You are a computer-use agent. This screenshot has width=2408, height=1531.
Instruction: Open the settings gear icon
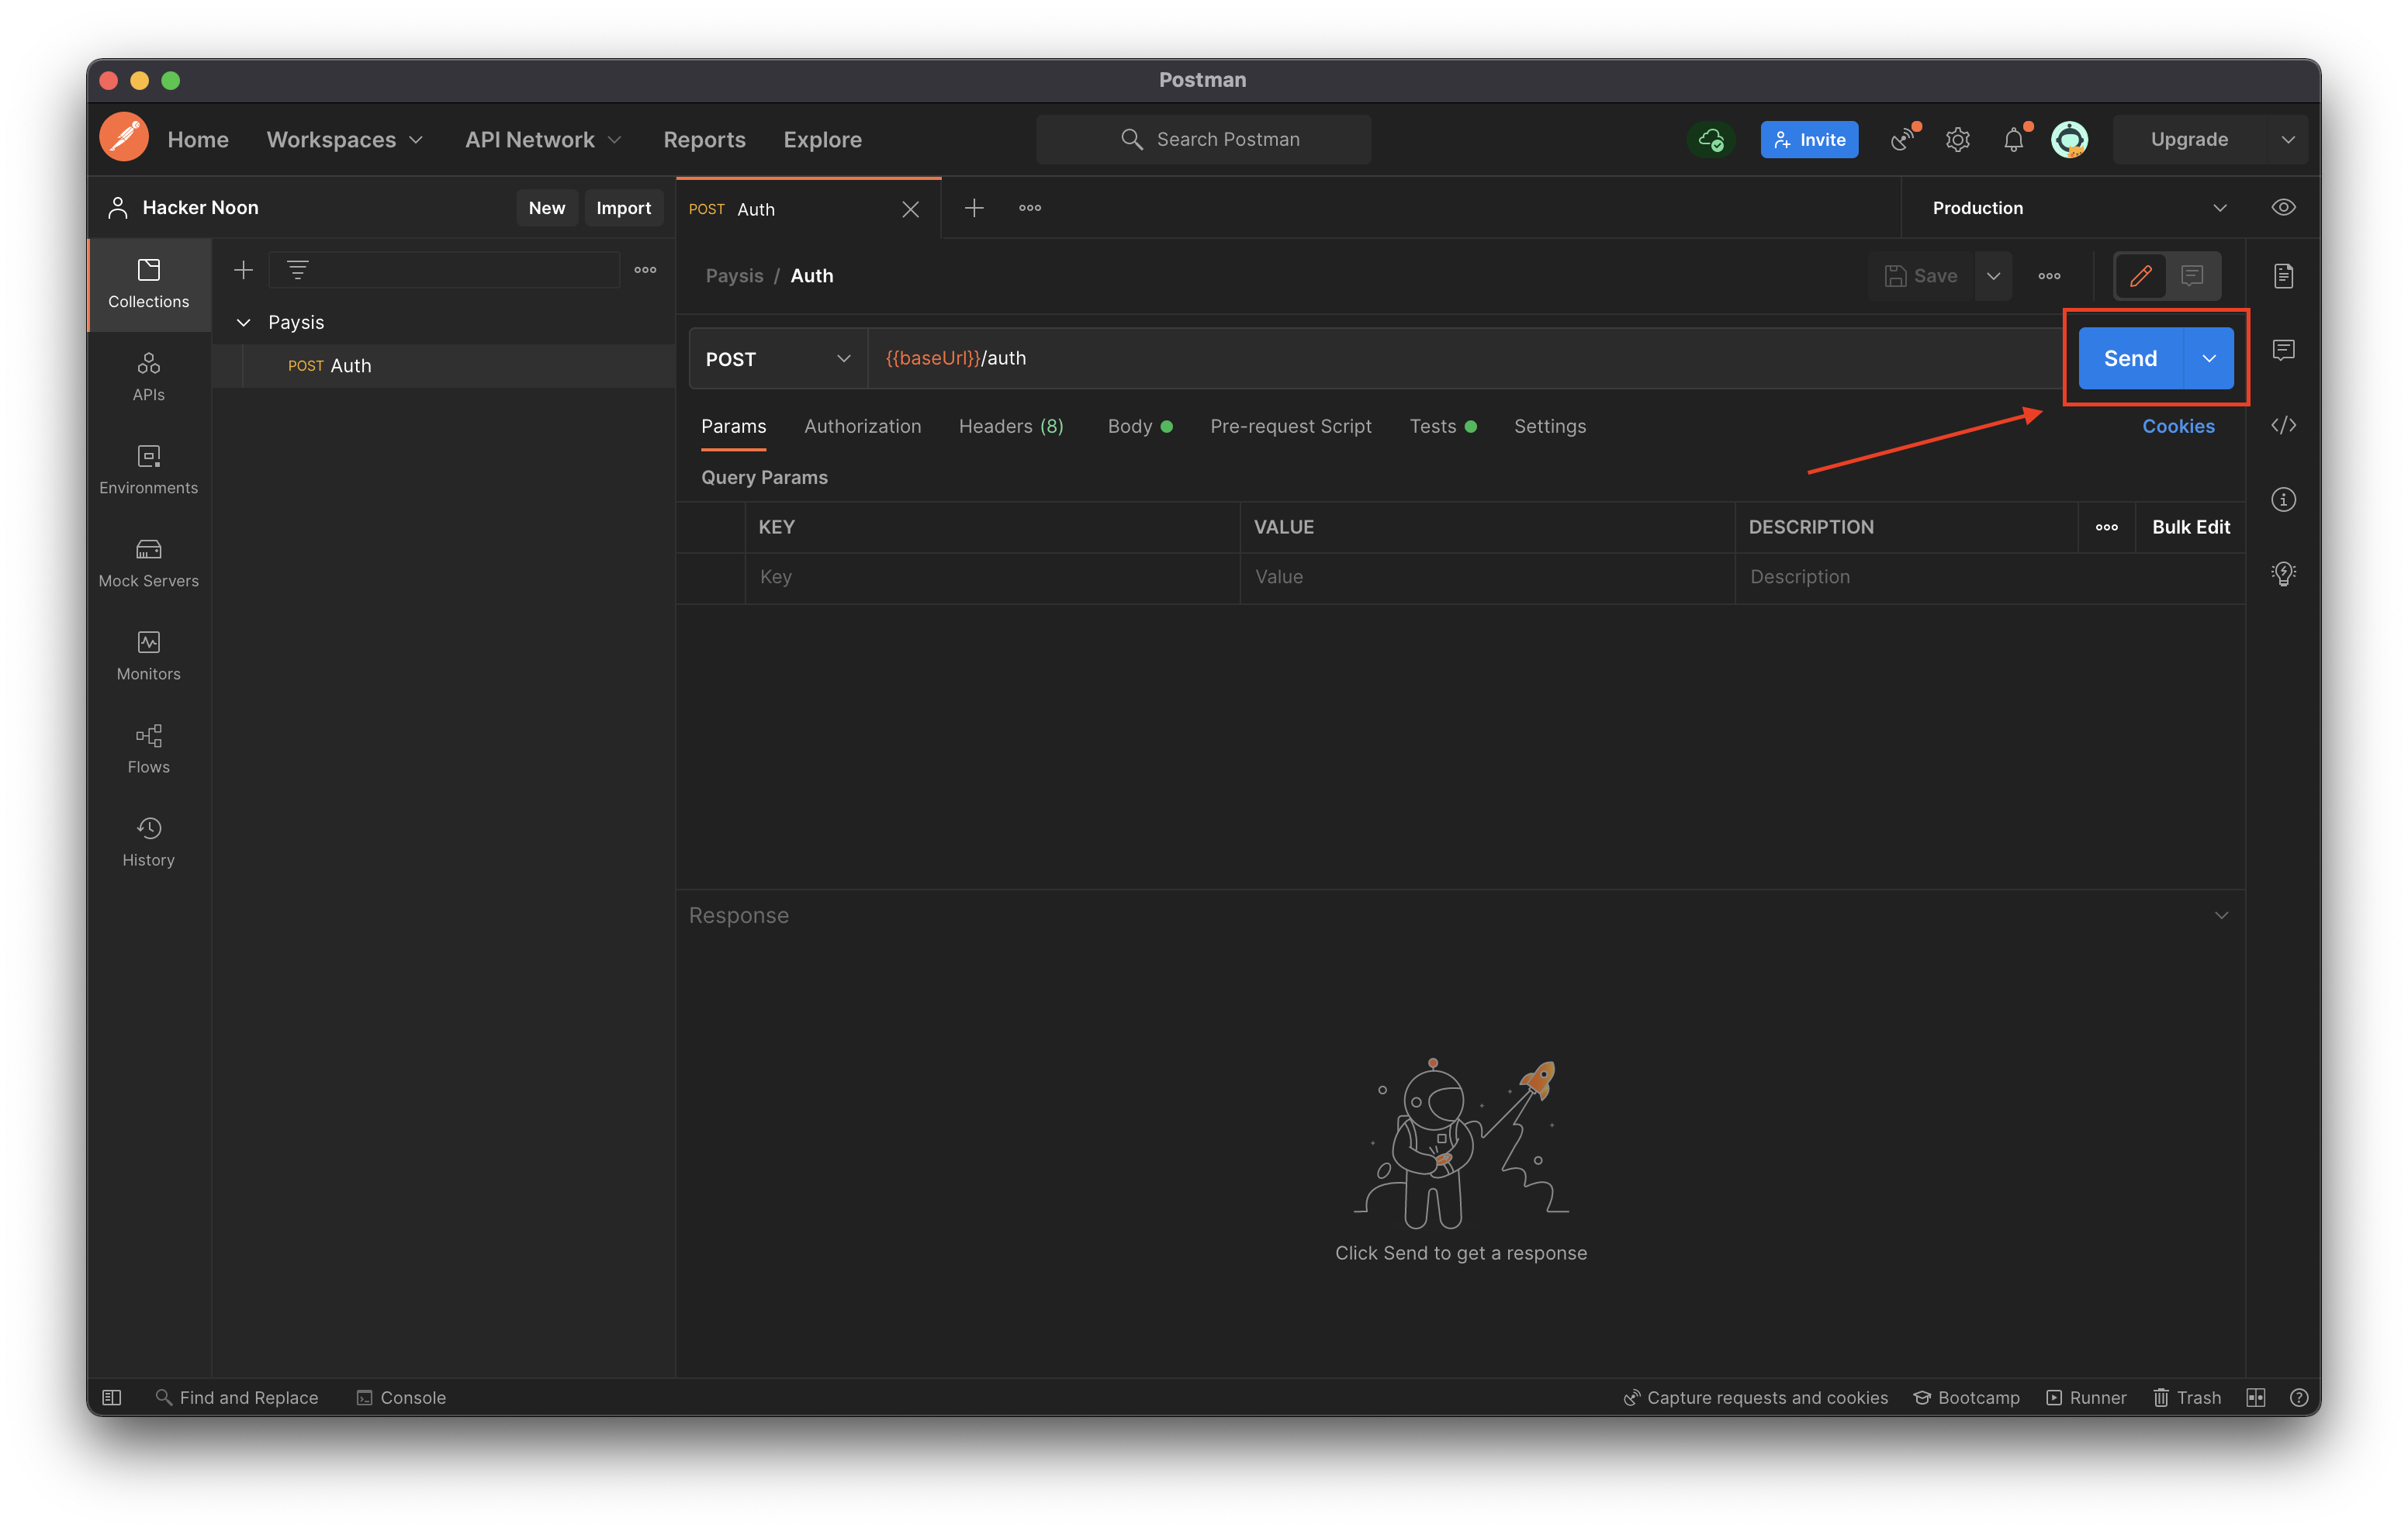click(x=1957, y=140)
